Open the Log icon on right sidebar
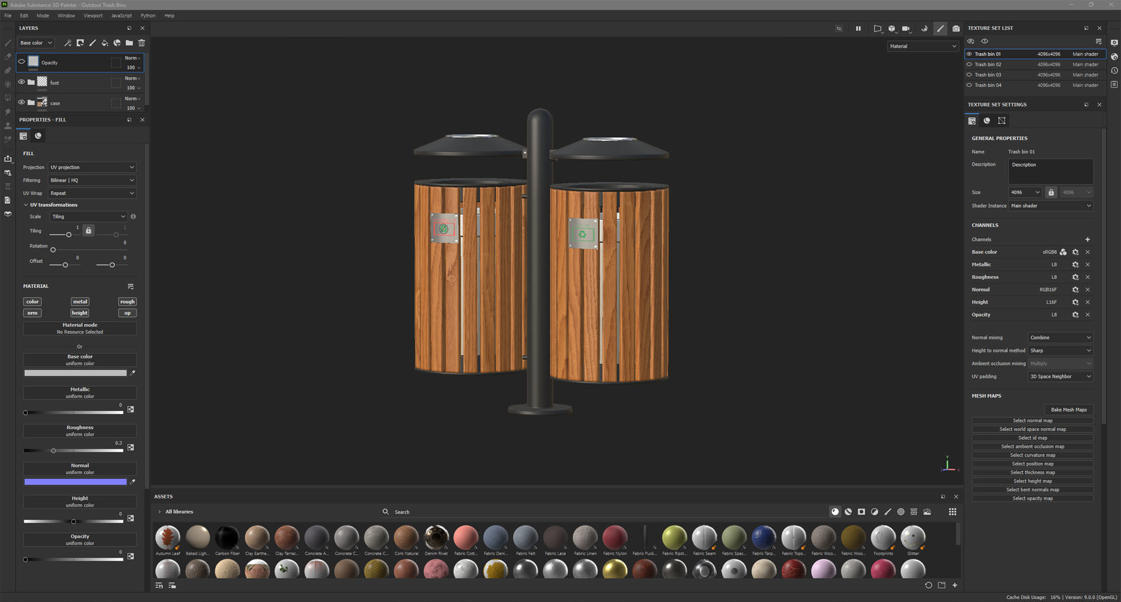This screenshot has width=1121, height=602. [x=1114, y=85]
